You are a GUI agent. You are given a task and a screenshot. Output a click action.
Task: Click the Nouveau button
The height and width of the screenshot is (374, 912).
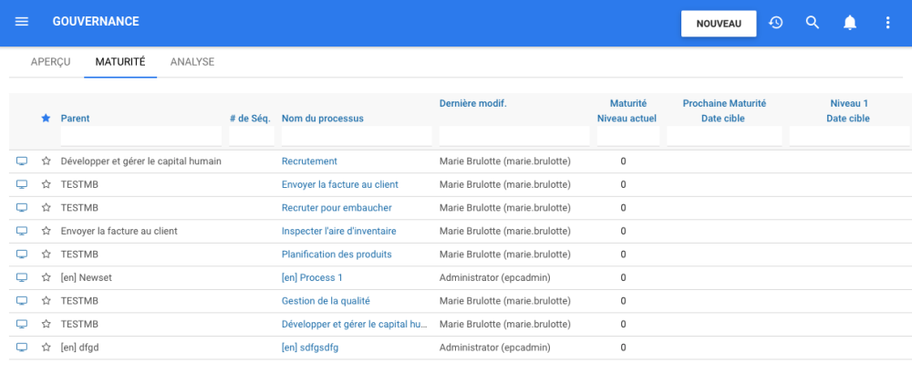point(719,24)
